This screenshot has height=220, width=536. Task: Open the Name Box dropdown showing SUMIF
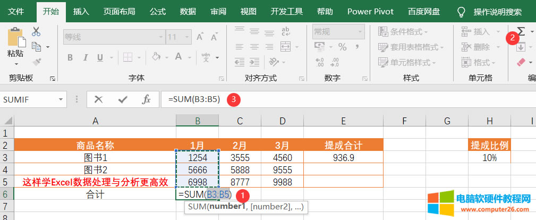(x=62, y=99)
